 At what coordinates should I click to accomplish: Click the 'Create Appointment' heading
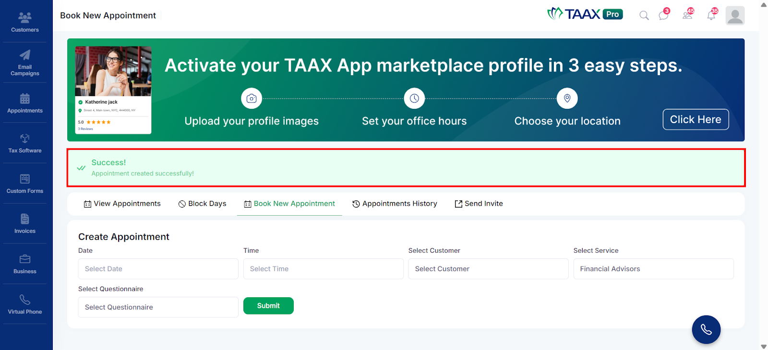click(124, 237)
